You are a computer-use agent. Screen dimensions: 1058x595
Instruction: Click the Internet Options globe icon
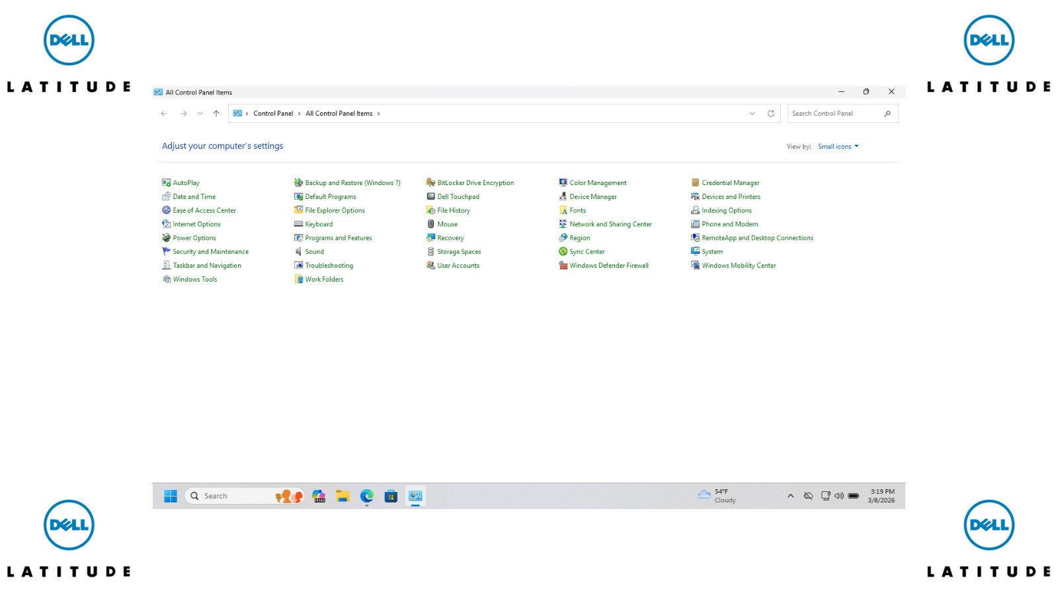point(167,224)
